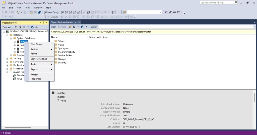Choose Refresh from the context menu

point(39,74)
